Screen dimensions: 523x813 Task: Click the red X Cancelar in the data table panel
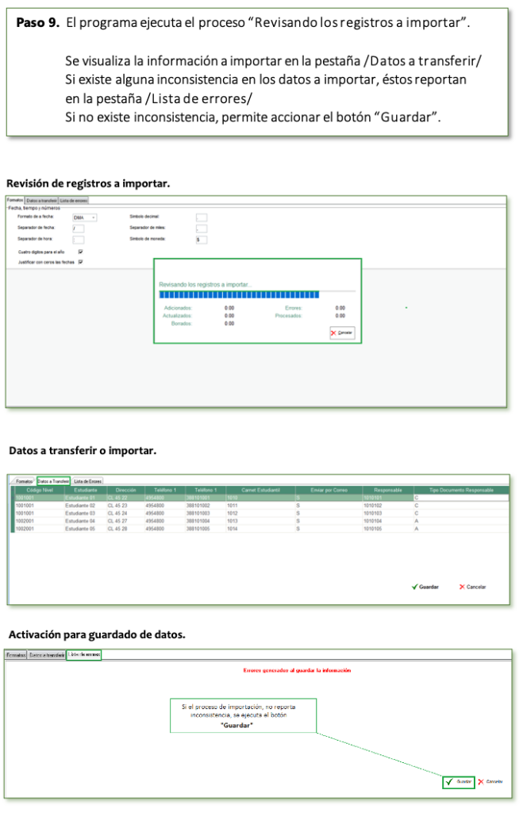473,587
